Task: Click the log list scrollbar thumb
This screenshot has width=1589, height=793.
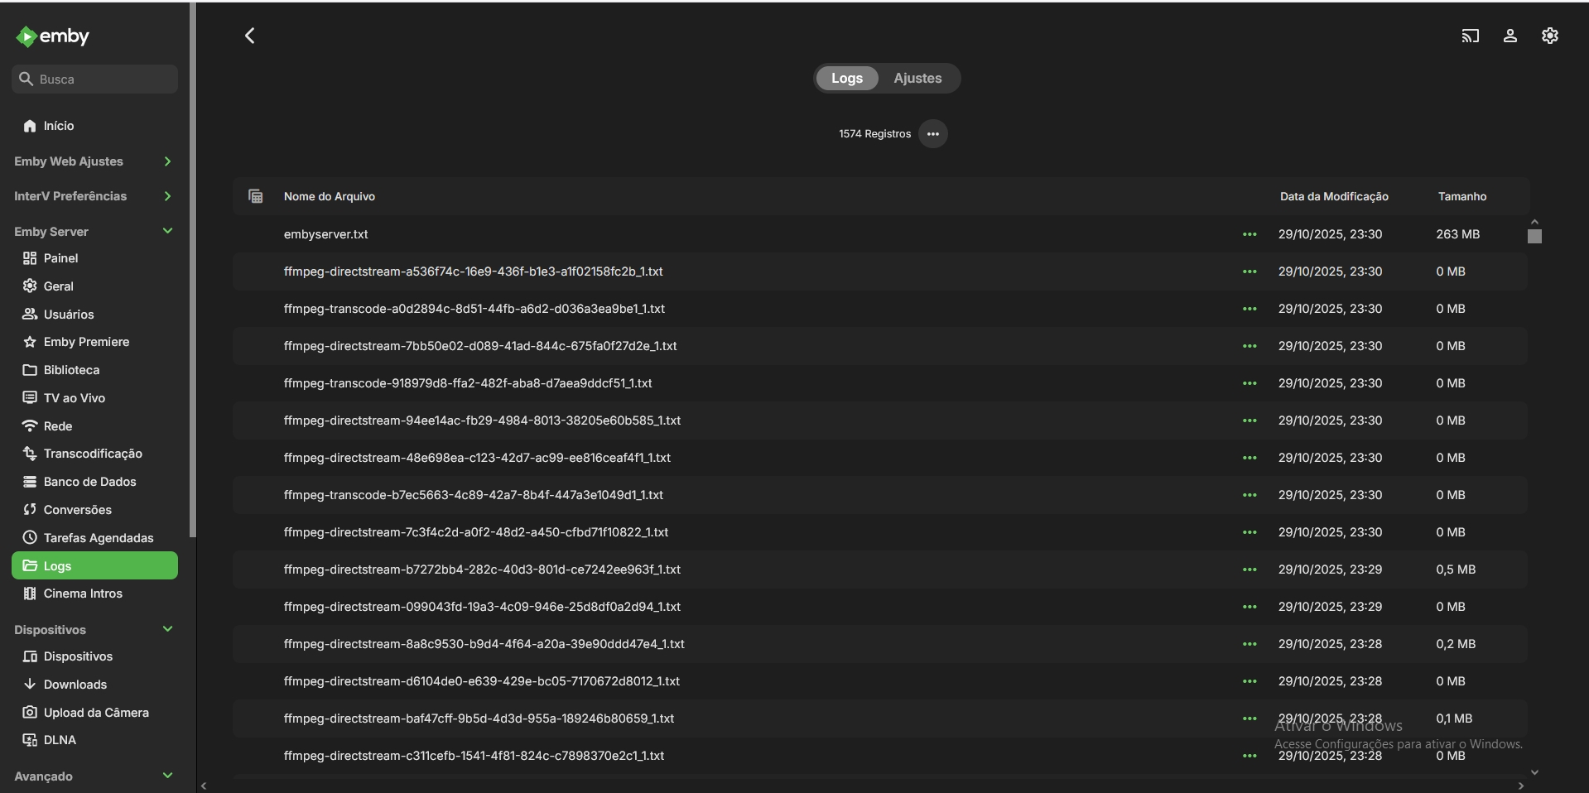Action: 1534,236
